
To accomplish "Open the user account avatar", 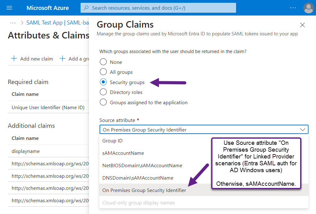I will 308,8.
